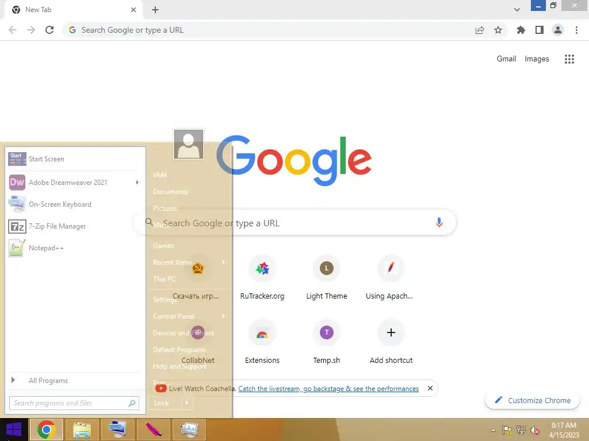The width and height of the screenshot is (589, 441).
Task: Click the network tray icon
Action: (x=521, y=430)
